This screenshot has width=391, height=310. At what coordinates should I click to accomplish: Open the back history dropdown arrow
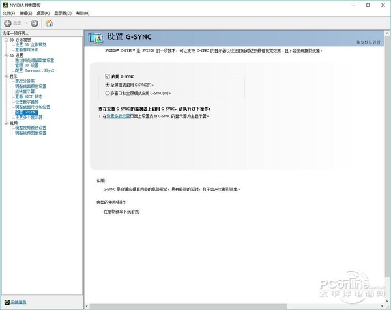[x=27, y=23]
